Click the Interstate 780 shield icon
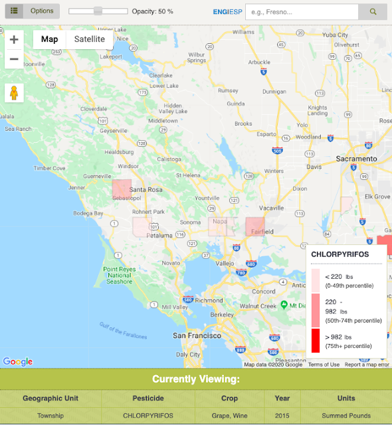The height and width of the screenshot is (425, 392). tap(241, 272)
